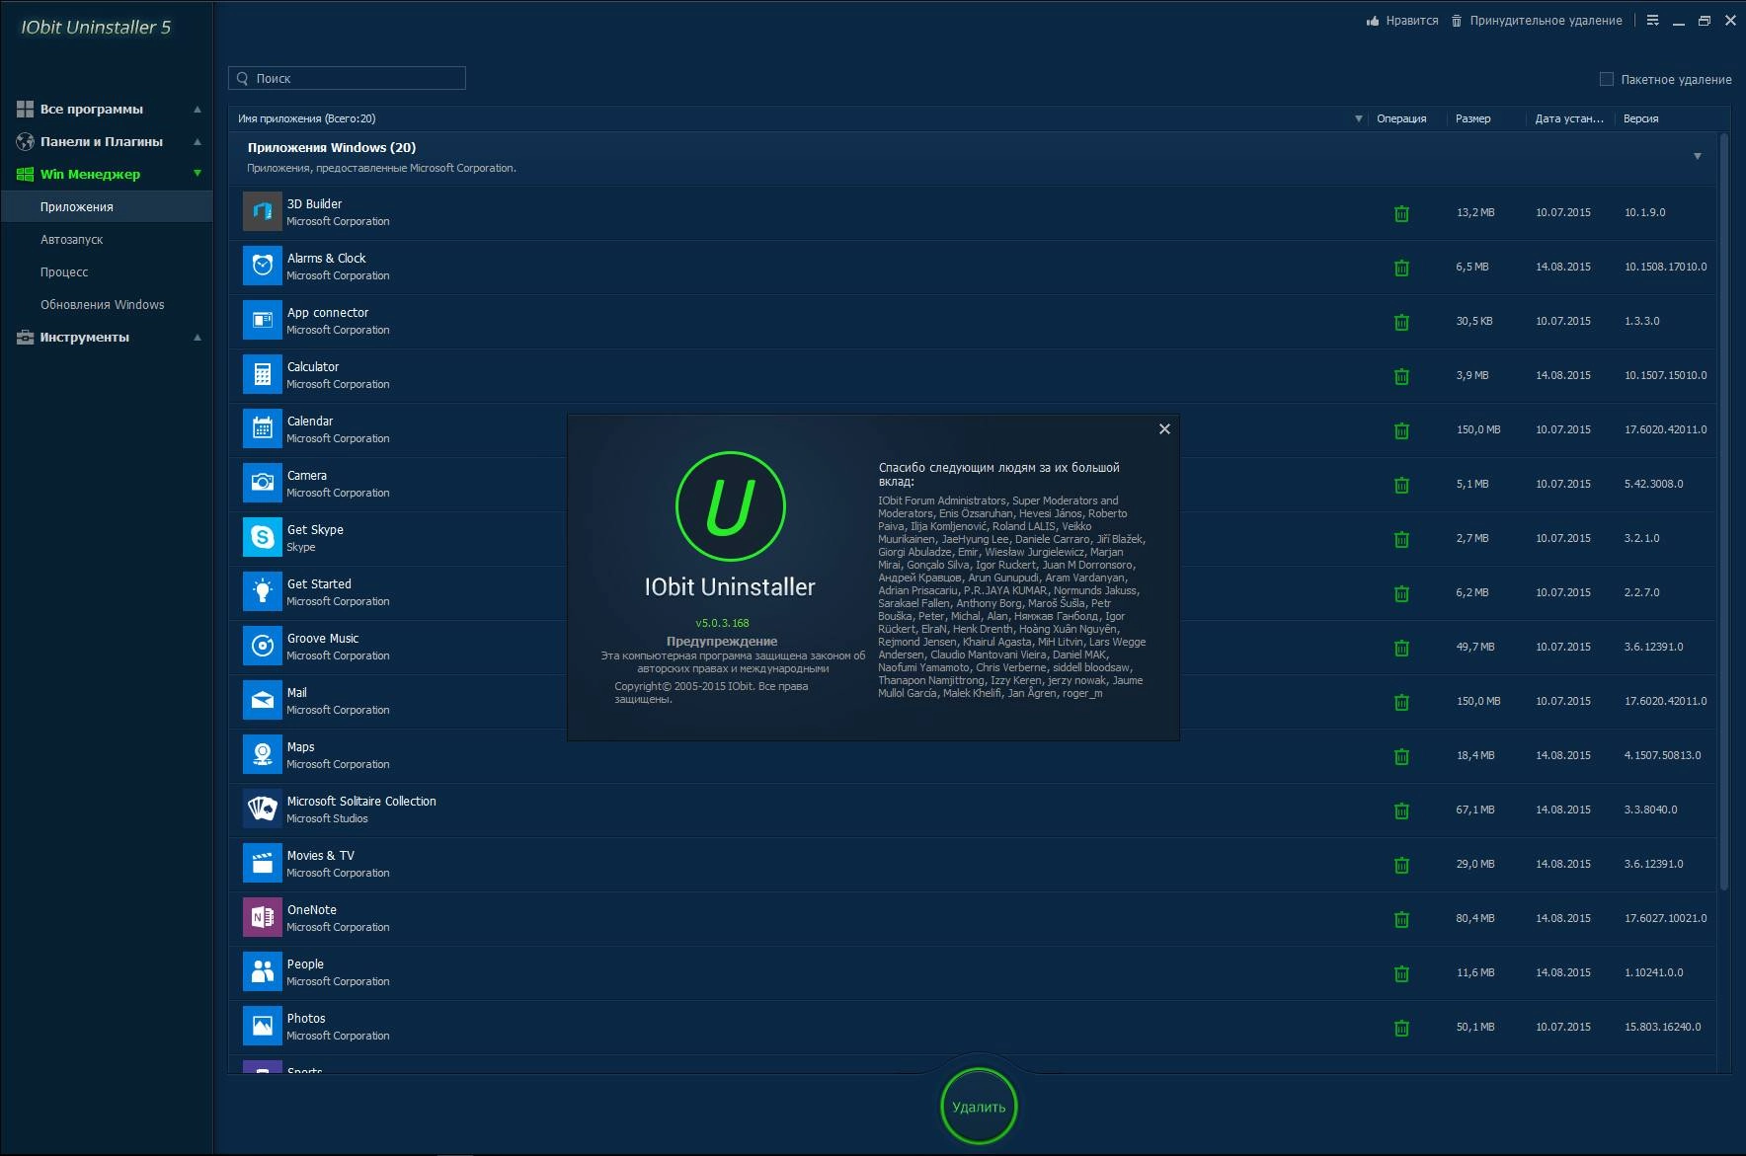The width and height of the screenshot is (1746, 1156).
Task: Select the Mail app icon
Action: pyautogui.click(x=263, y=700)
